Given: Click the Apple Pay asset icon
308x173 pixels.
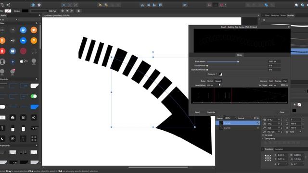Looking at the screenshot, I should [24, 62].
